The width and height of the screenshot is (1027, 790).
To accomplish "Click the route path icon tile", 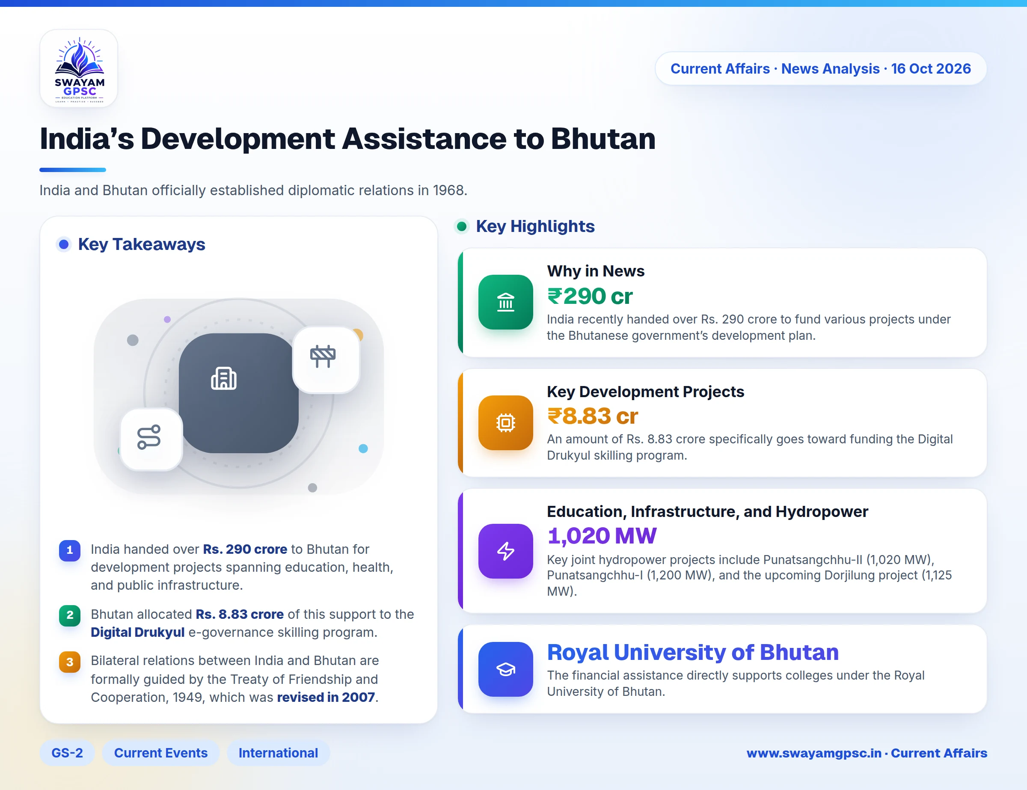I will pyautogui.click(x=151, y=439).
